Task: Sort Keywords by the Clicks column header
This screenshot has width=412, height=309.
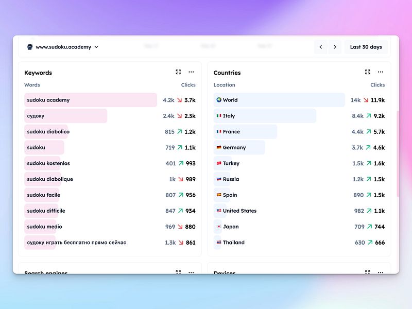Action: pos(188,85)
